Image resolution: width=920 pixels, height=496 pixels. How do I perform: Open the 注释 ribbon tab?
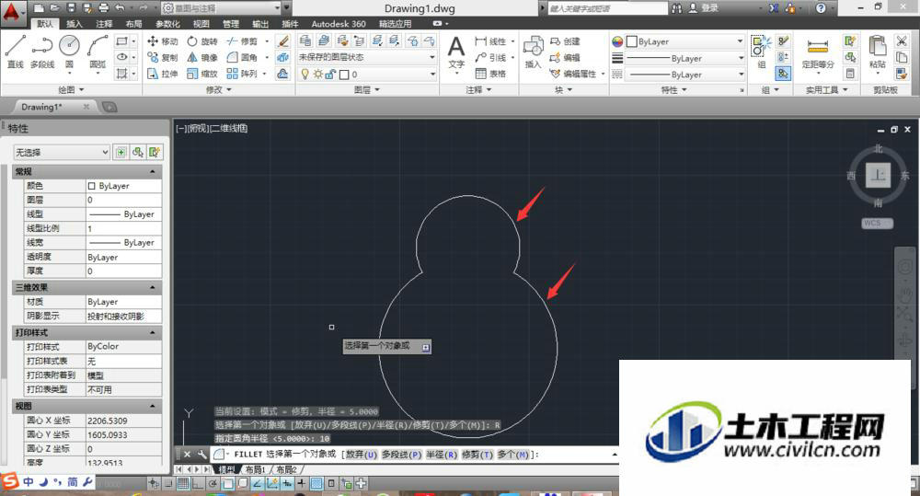tap(105, 24)
